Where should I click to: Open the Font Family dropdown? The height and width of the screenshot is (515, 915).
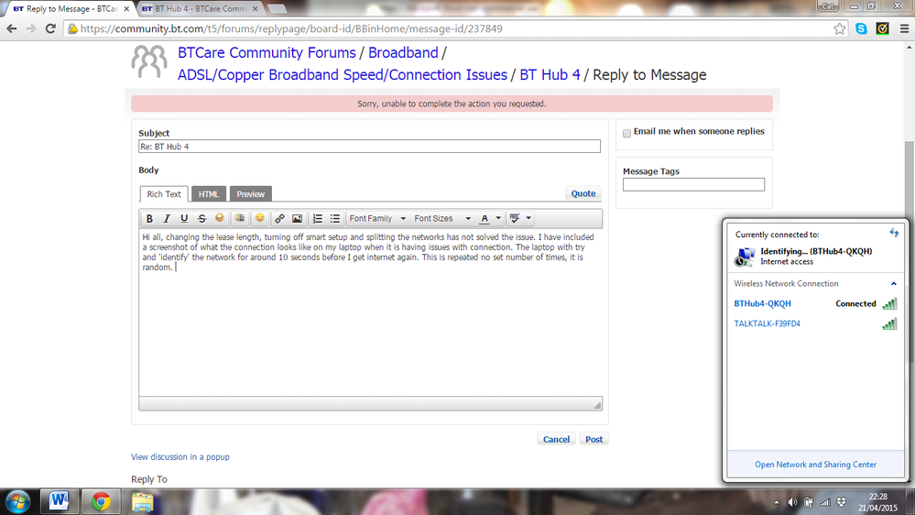tap(377, 218)
